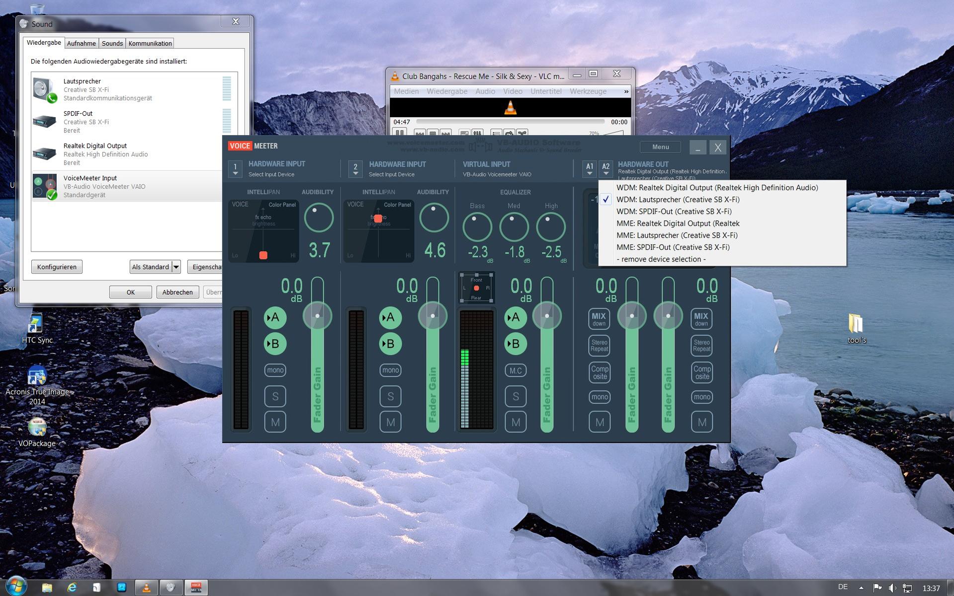Toggle bus A on hardware input 1
This screenshot has height=596, width=954.
275,317
